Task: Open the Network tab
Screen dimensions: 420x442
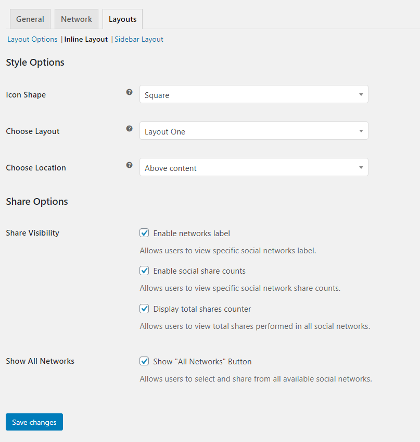Action: click(77, 19)
